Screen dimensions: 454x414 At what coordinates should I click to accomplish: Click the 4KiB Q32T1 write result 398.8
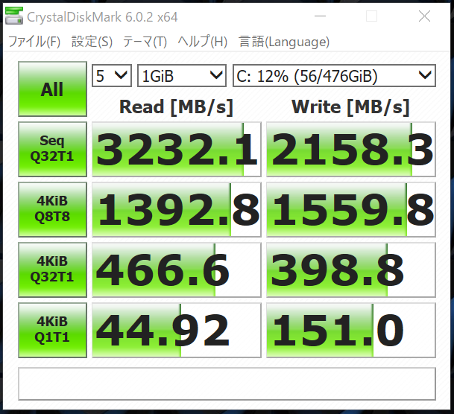tap(351, 270)
